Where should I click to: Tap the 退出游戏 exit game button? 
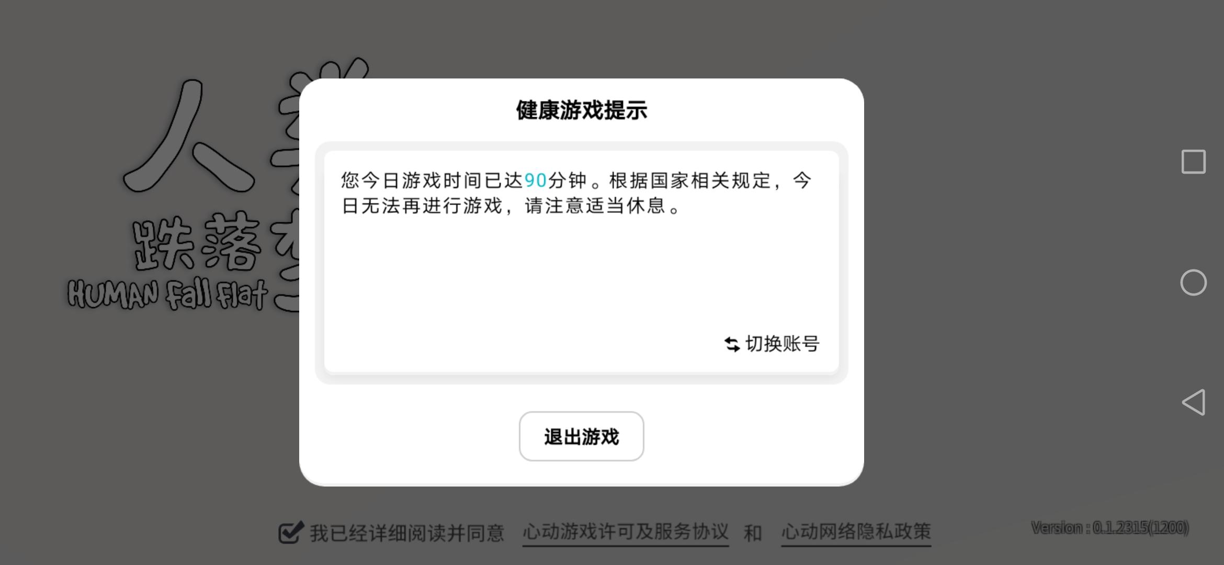tap(581, 436)
